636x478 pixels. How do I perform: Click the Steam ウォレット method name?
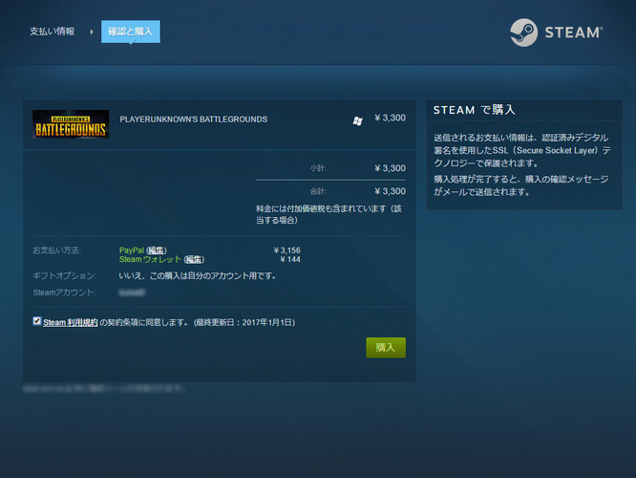point(151,259)
